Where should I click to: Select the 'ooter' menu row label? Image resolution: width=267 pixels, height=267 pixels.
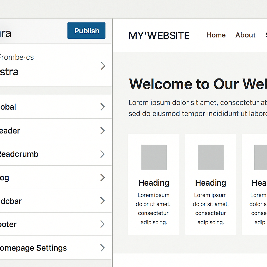[8, 224]
